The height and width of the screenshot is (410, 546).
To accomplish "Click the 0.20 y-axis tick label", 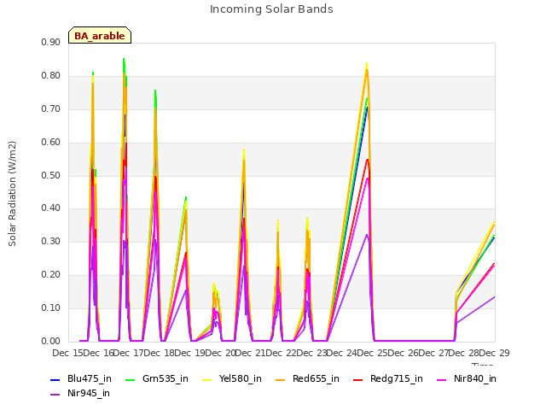I will point(51,275).
